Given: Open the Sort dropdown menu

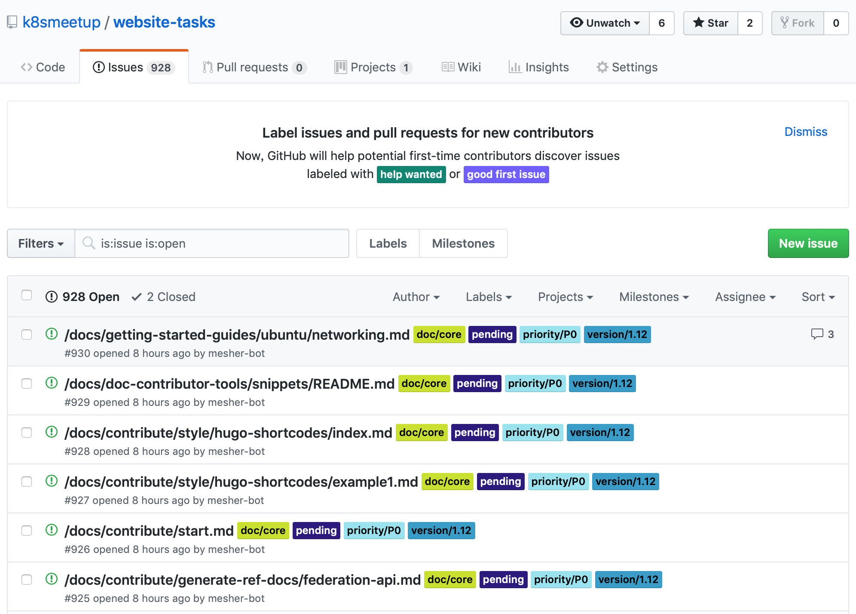Looking at the screenshot, I should [818, 297].
